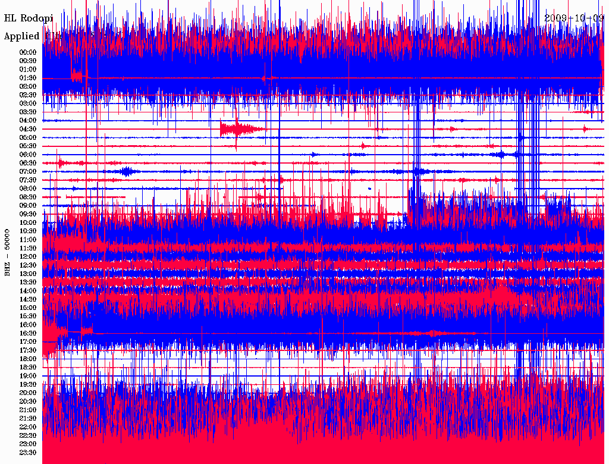Click the 00:30 time label

point(28,61)
